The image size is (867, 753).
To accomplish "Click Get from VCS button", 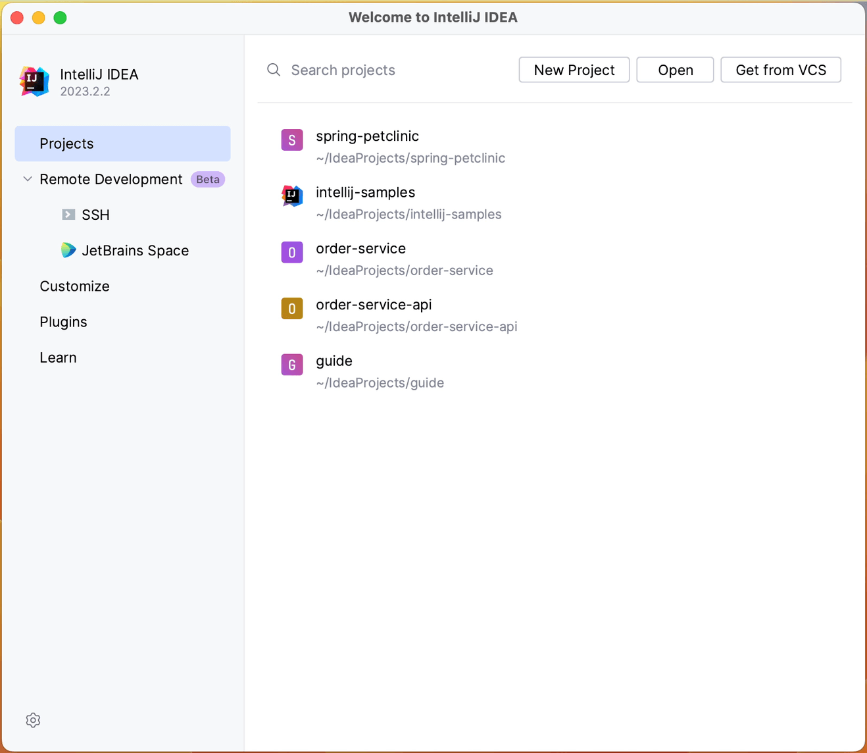I will pos(780,70).
